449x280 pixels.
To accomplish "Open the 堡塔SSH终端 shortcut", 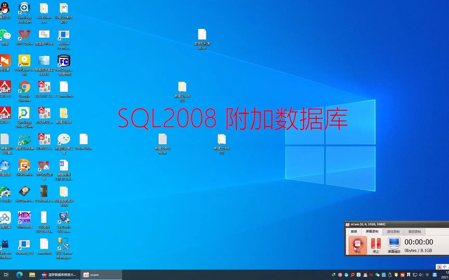I will [24, 142].
